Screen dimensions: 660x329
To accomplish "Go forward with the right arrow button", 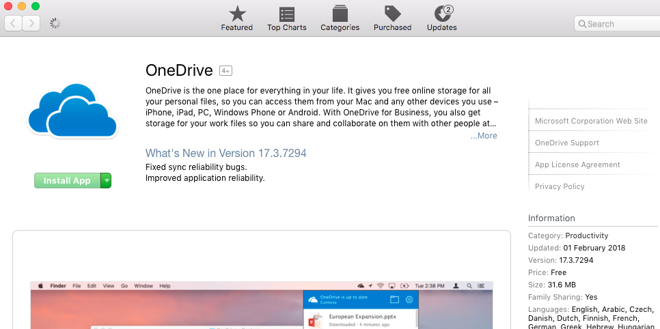I will (31, 23).
